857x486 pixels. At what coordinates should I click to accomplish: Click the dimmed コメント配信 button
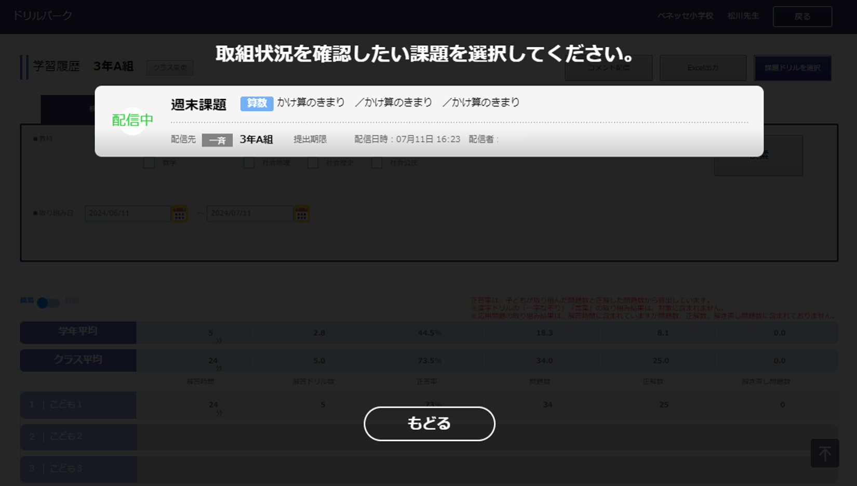(x=608, y=68)
